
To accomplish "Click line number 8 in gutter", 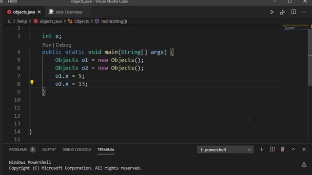I will click(x=19, y=84).
